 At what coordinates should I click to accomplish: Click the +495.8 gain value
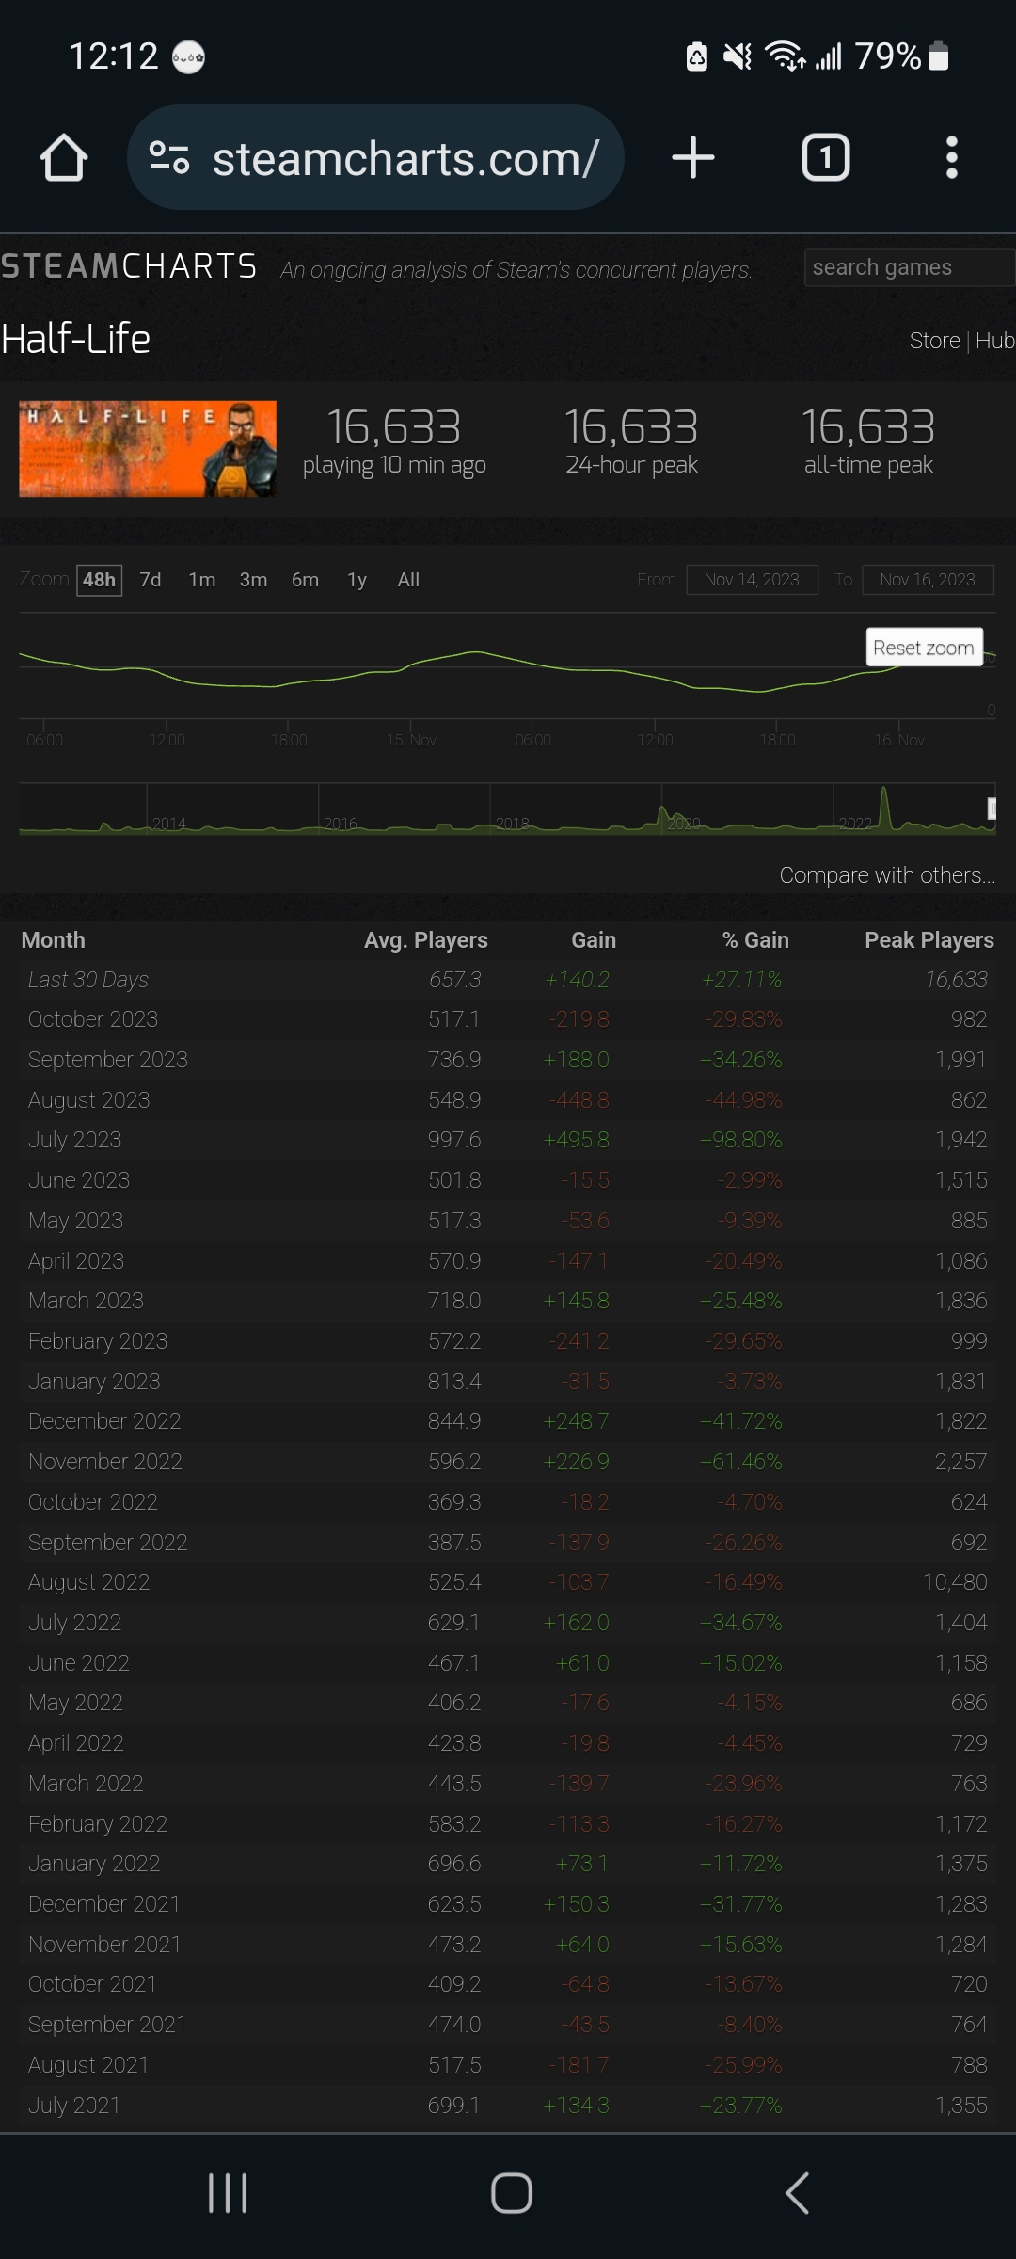coord(576,1140)
